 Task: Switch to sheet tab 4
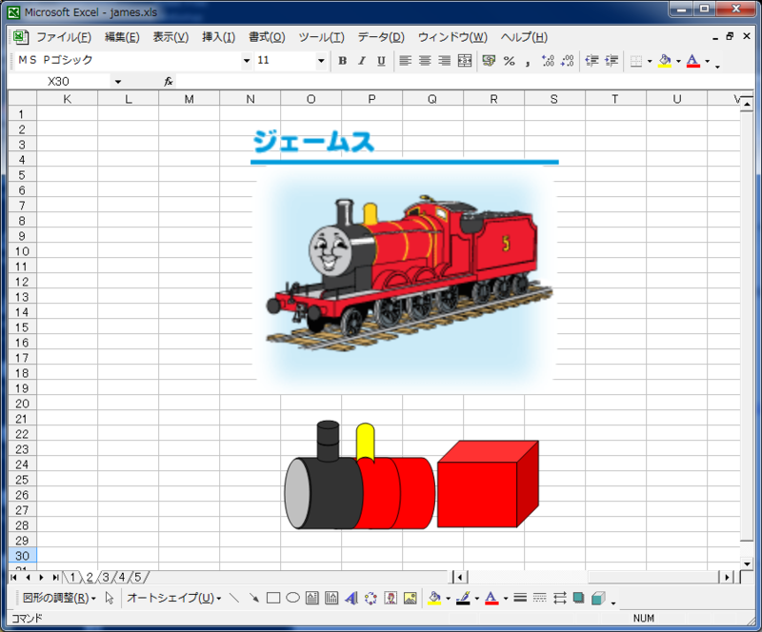coord(122,577)
